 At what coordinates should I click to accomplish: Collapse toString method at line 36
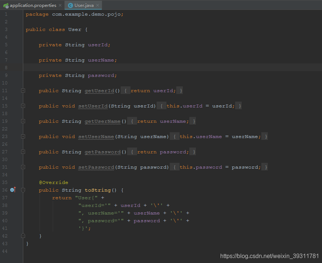pos(23,190)
